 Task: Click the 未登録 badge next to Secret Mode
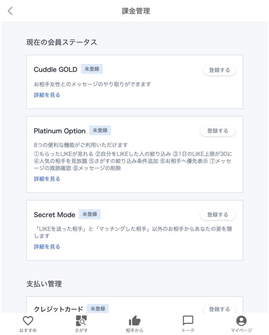coord(90,214)
